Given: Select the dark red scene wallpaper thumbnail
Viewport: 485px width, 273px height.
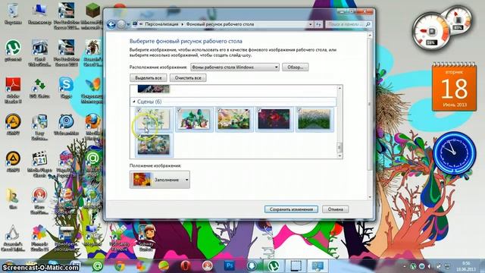Looking at the screenshot, I should point(274,119).
